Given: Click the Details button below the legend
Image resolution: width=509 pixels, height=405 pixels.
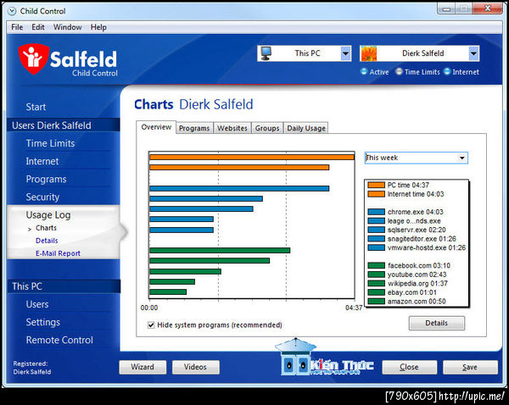Looking at the screenshot, I should (437, 323).
